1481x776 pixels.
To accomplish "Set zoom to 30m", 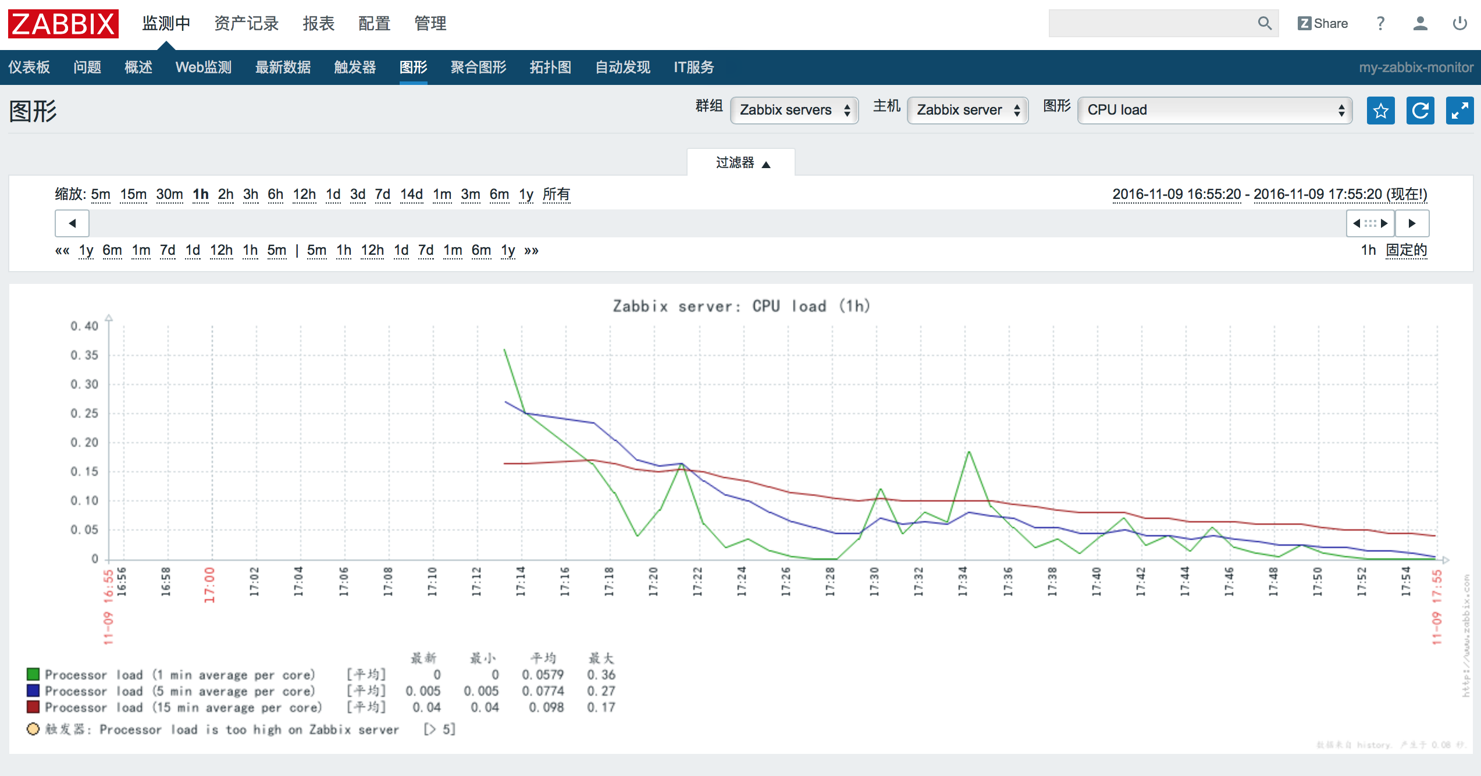I will coord(169,194).
